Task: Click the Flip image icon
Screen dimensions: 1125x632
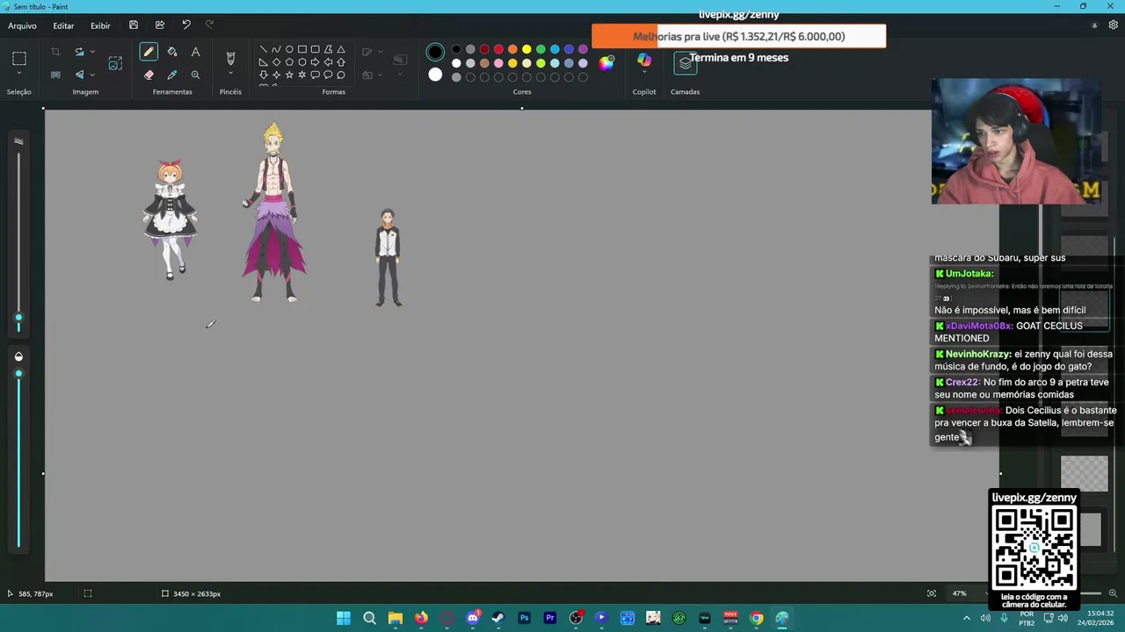Action: (x=79, y=75)
